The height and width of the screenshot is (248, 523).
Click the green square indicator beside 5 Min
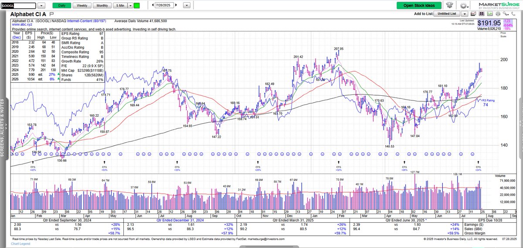click(x=137, y=6)
